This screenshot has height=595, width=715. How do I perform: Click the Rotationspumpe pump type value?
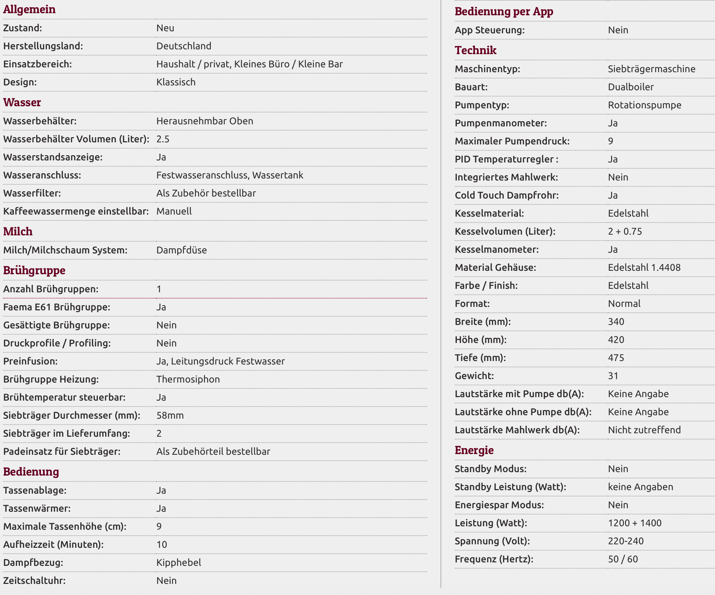pyautogui.click(x=644, y=105)
